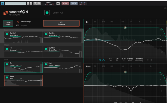Click the close view button
The height and width of the screenshot is (103, 167).
[8, 23]
